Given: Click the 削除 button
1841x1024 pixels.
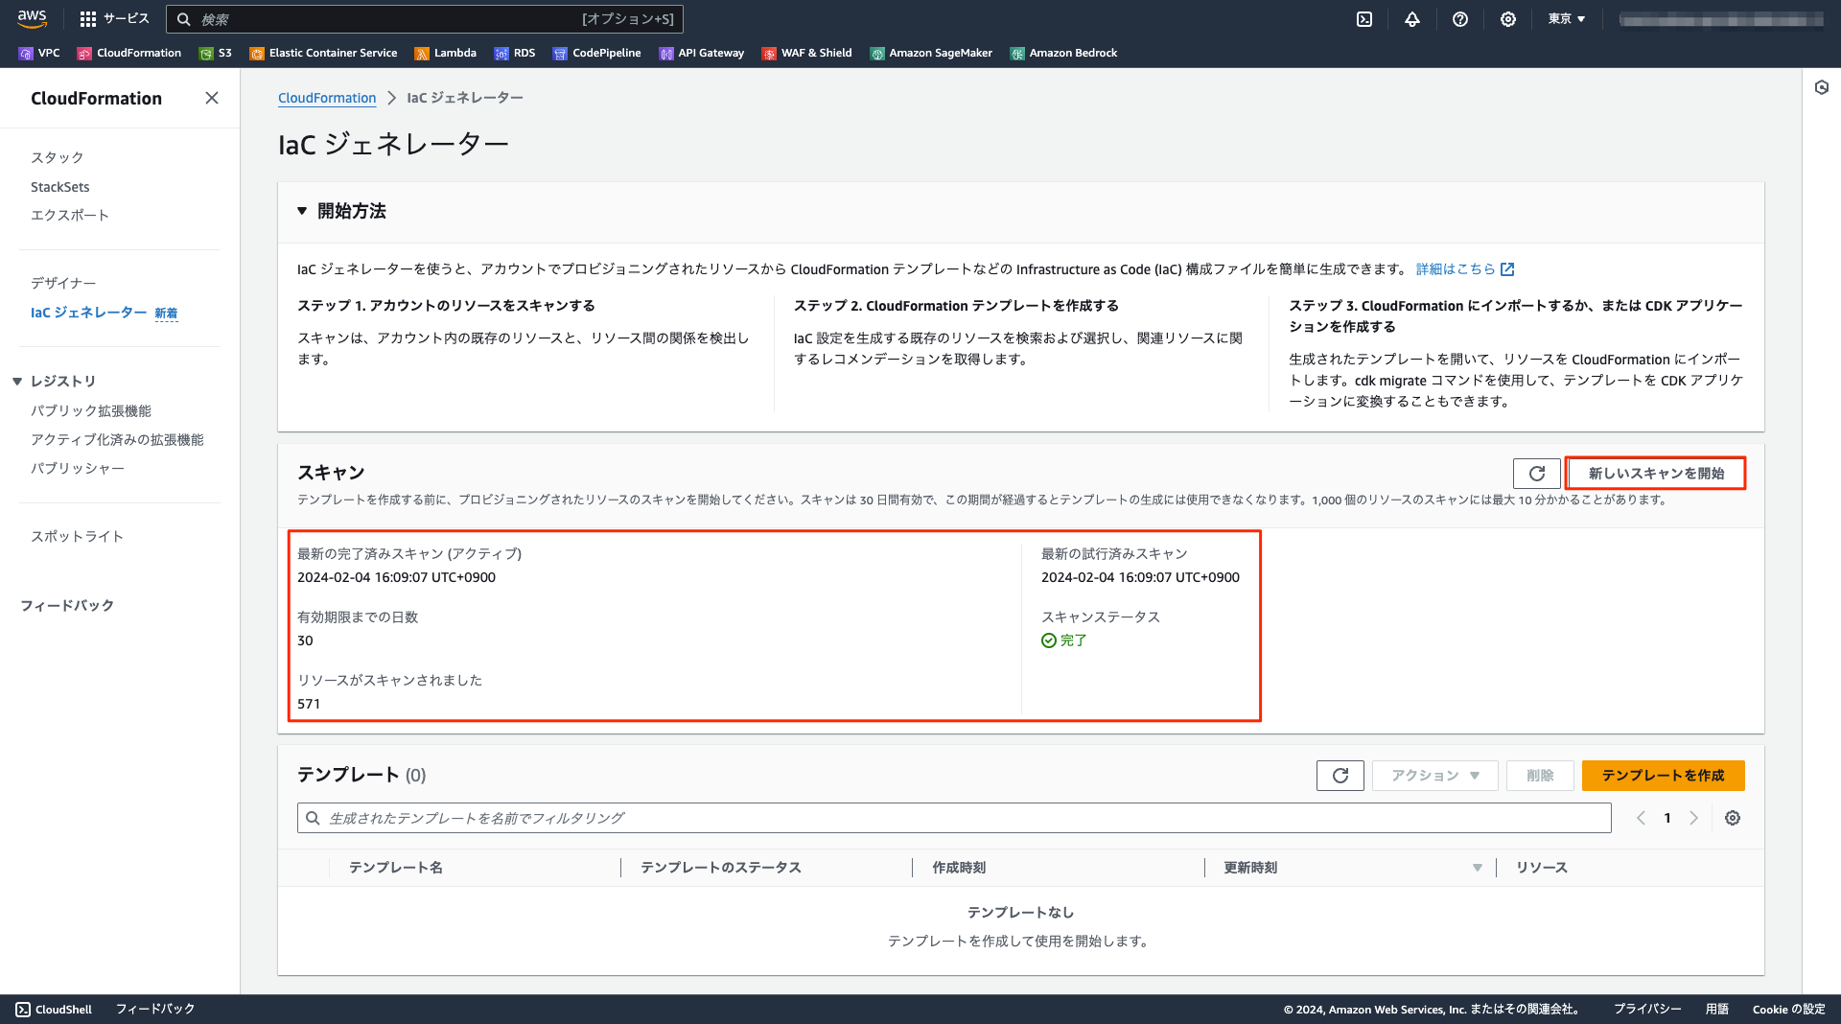Looking at the screenshot, I should (1540, 776).
